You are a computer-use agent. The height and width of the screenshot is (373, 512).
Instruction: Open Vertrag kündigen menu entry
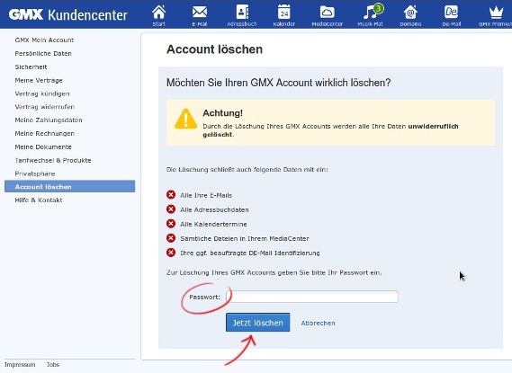pyautogui.click(x=42, y=93)
